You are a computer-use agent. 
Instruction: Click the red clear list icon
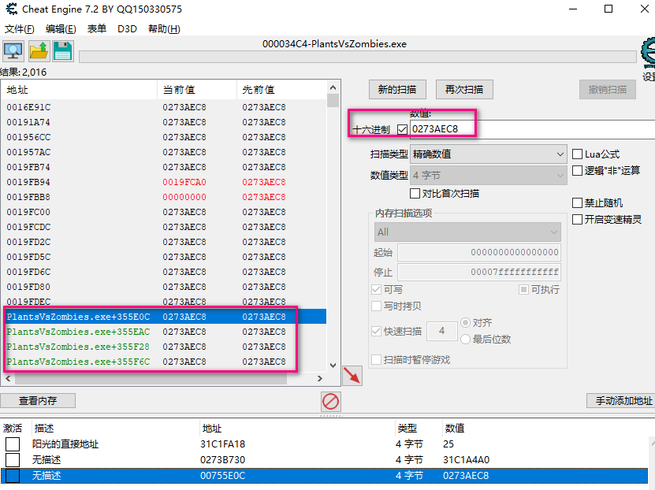tap(331, 402)
